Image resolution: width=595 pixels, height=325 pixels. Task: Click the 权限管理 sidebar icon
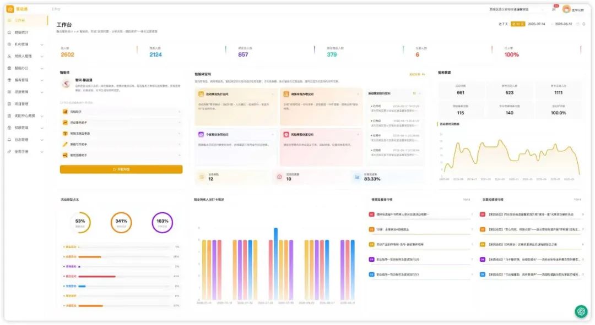click(x=9, y=128)
